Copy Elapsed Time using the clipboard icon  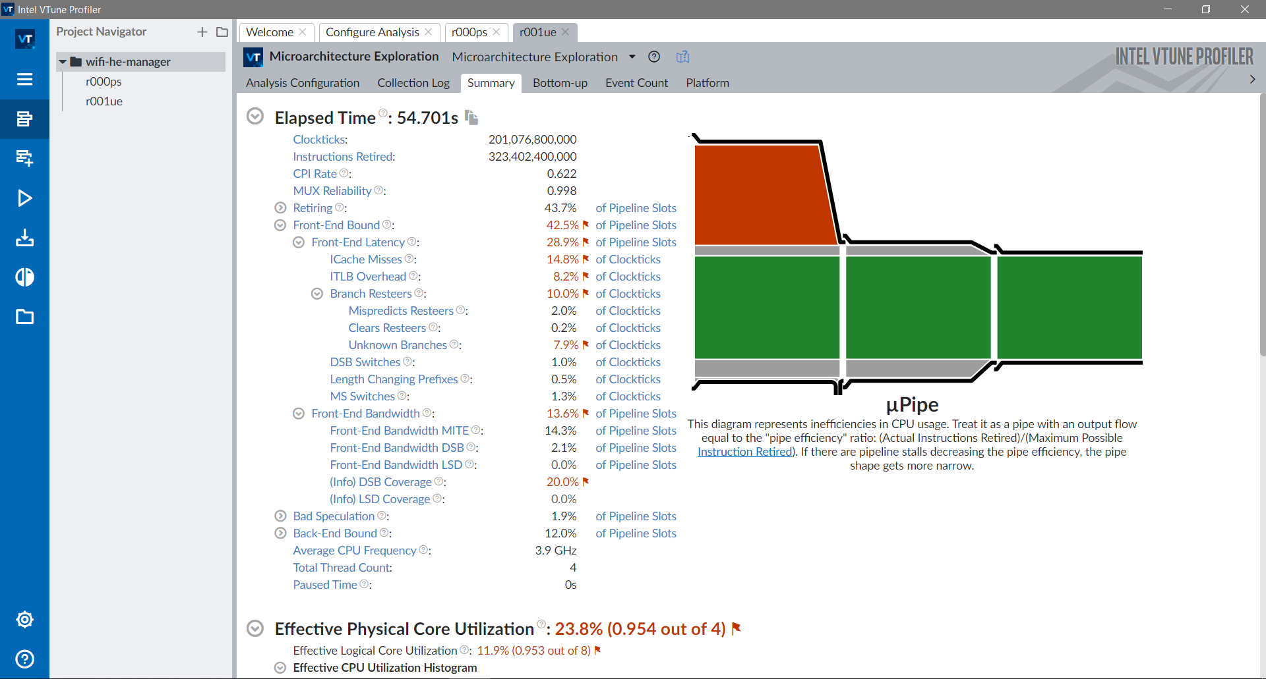[x=471, y=117]
